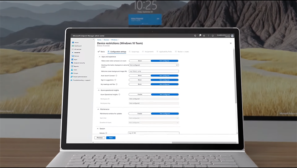297x168 pixels.
Task: Focus the Volume input field
Action: pyautogui.click(x=154, y=133)
